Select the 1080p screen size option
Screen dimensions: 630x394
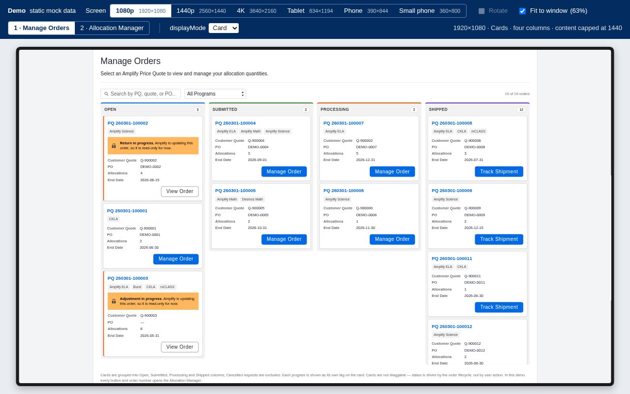point(141,11)
